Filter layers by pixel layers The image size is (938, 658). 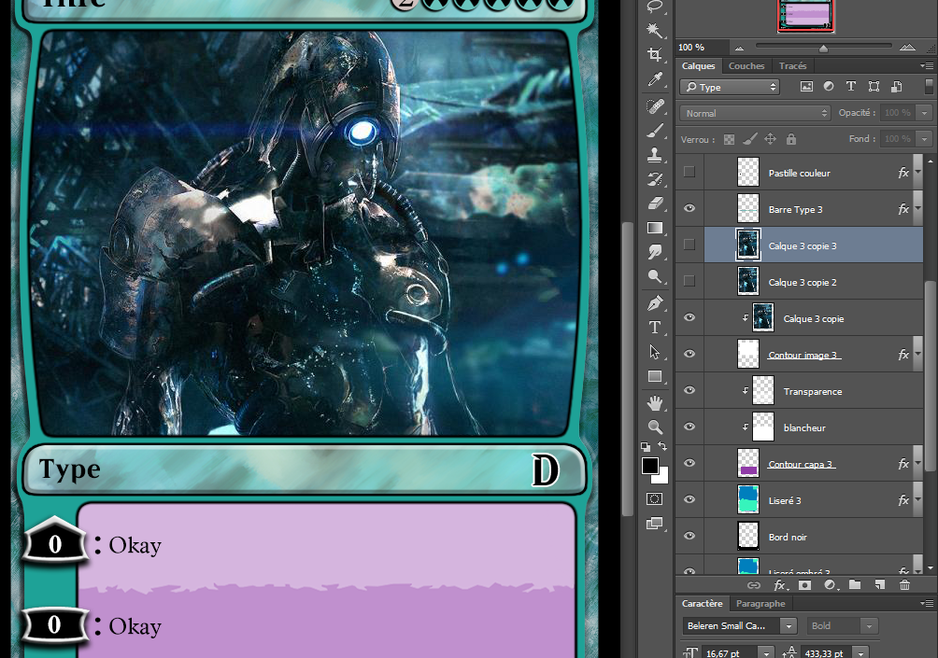tap(806, 87)
